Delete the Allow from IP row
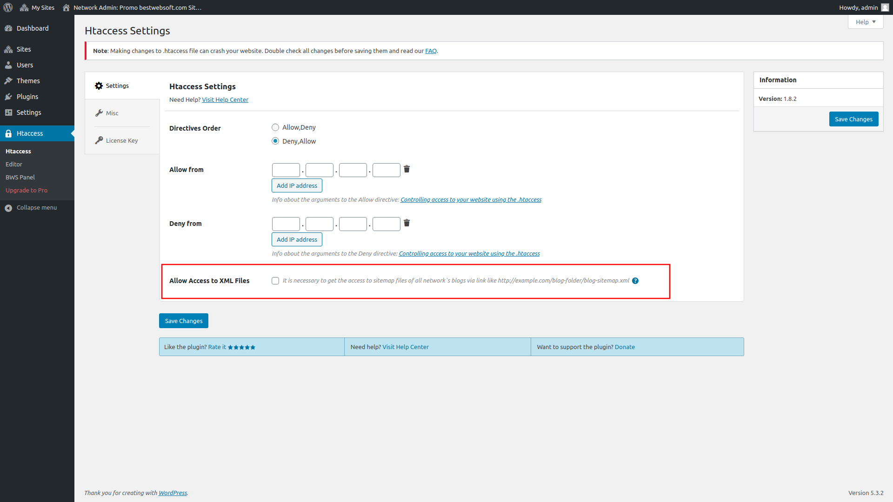The width and height of the screenshot is (893, 502). (407, 169)
